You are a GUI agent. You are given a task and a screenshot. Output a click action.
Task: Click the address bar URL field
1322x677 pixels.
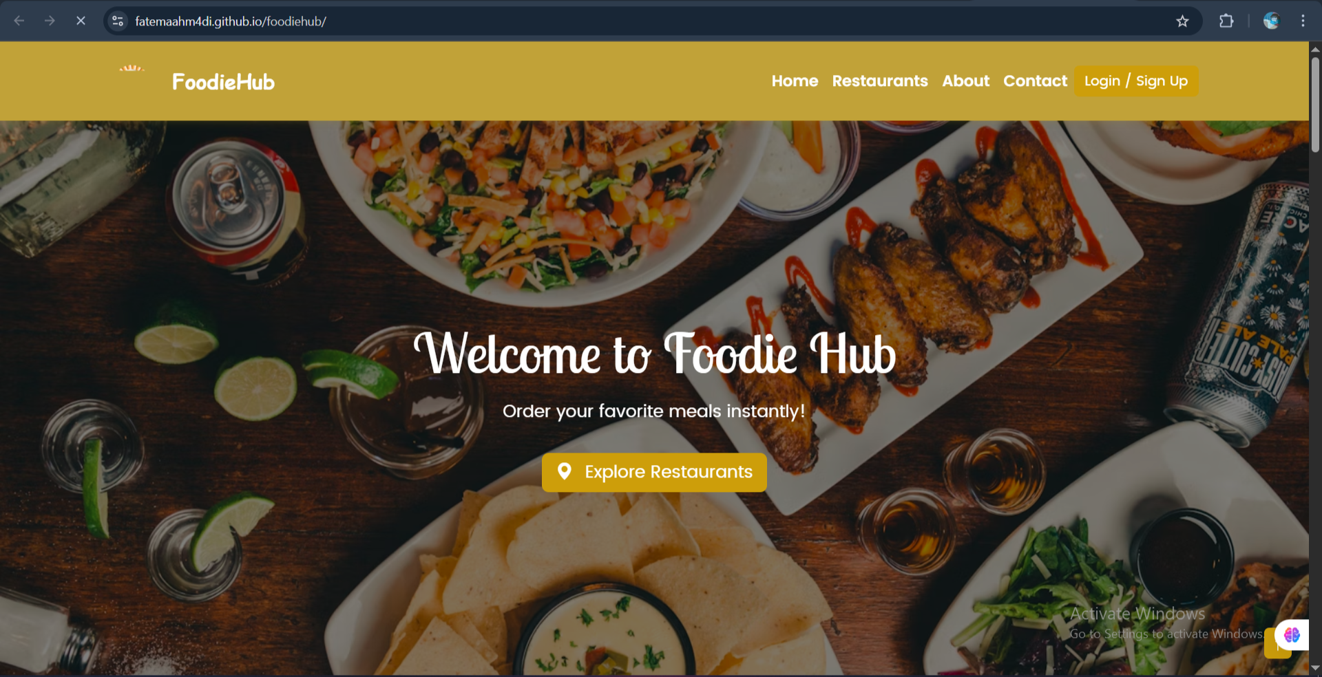click(x=647, y=21)
